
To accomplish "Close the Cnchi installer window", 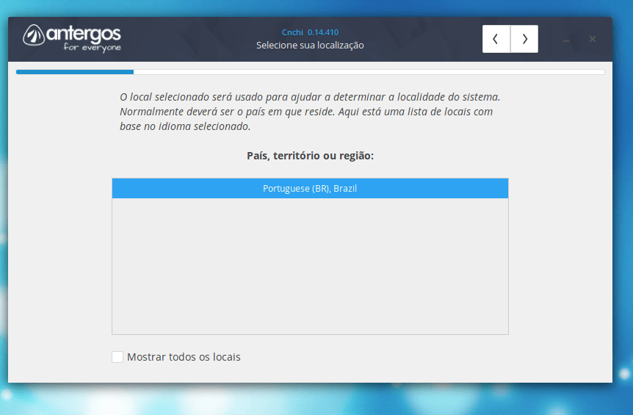I will click(593, 39).
